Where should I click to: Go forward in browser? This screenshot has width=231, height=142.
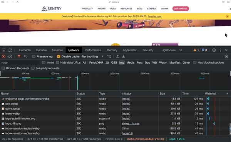13,2
